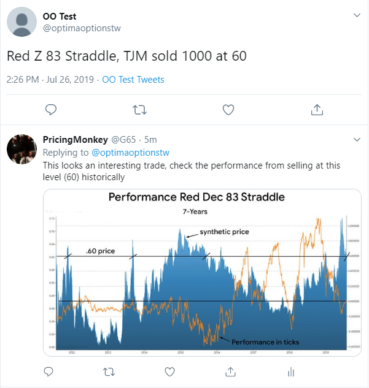Click the OO Test profile avatar
Screen dimensions: 369x388
[22, 22]
